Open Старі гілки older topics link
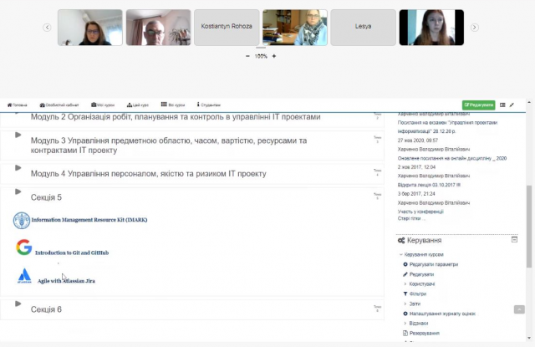 411,218
